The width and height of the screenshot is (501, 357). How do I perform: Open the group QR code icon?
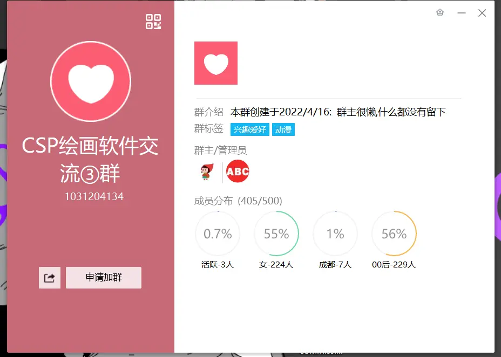[153, 22]
